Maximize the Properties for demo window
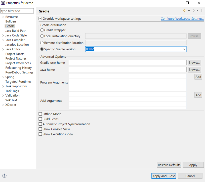The image size is (205, 182). [187, 3]
